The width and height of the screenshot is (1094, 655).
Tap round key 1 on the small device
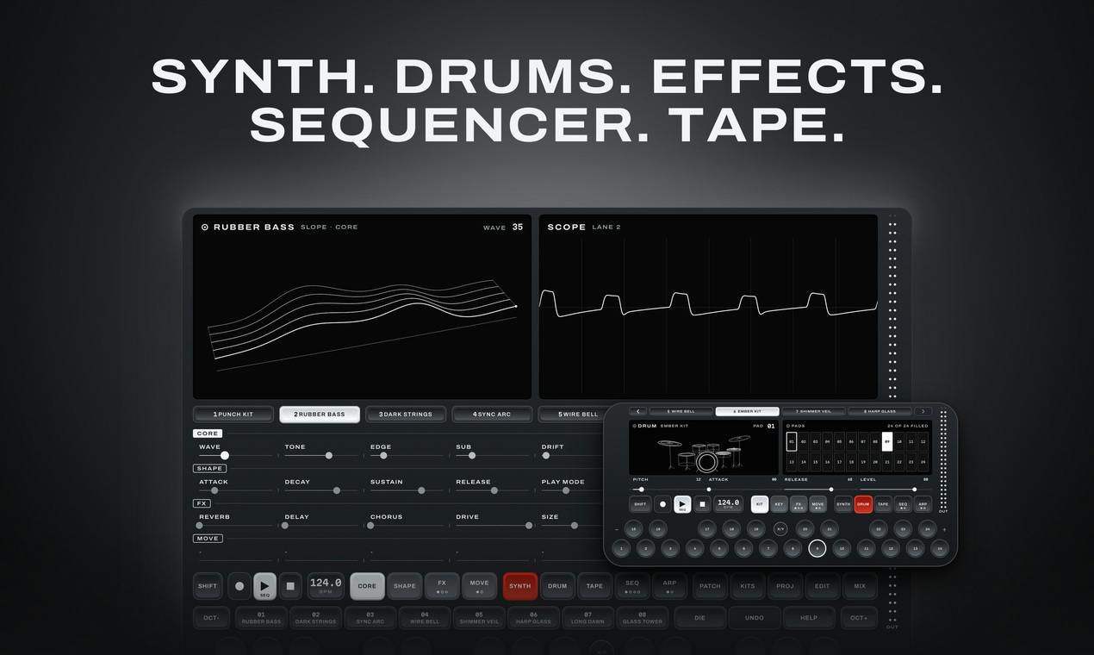tap(621, 548)
